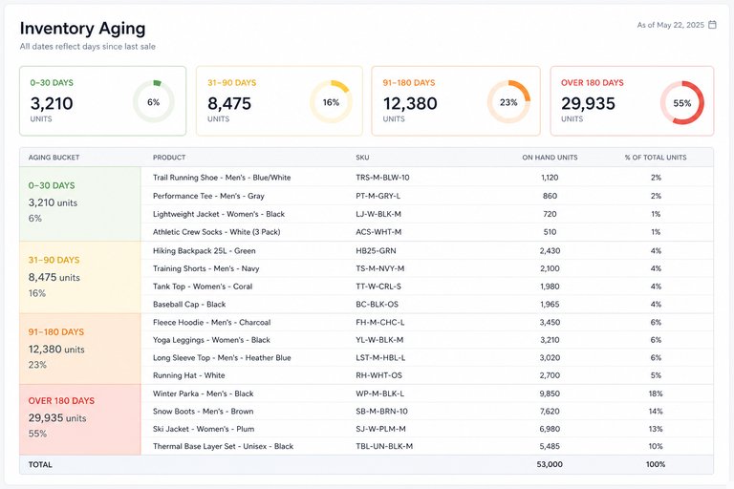Click the 100% total percentage cell

tap(656, 465)
